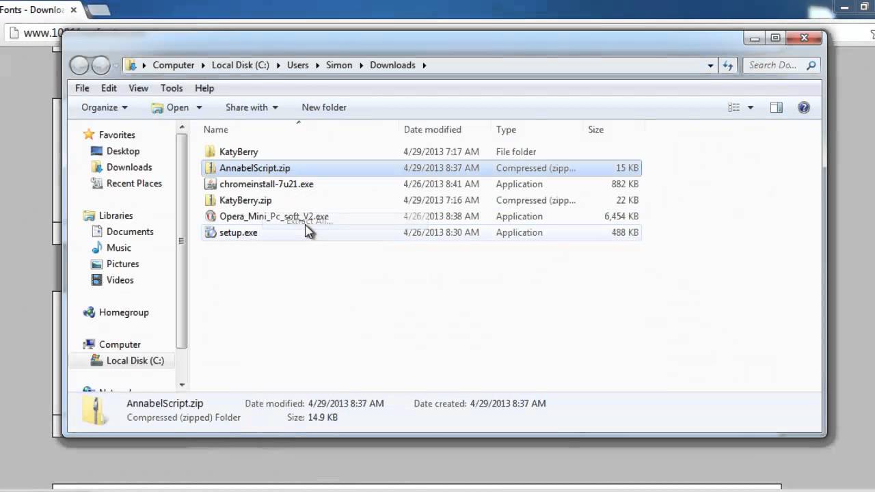Expand the address bar history dropdown
The height and width of the screenshot is (492, 875).
tap(710, 66)
